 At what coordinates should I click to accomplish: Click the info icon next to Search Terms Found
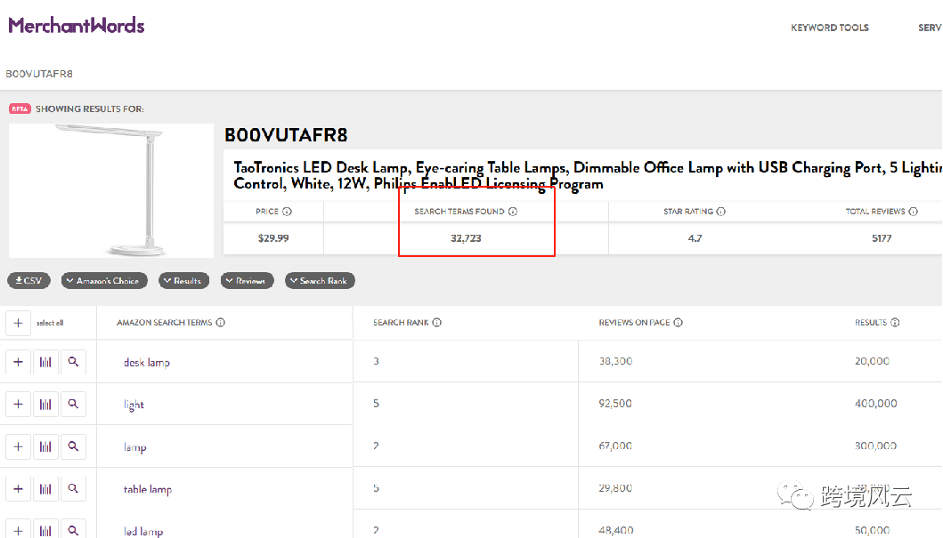(512, 212)
